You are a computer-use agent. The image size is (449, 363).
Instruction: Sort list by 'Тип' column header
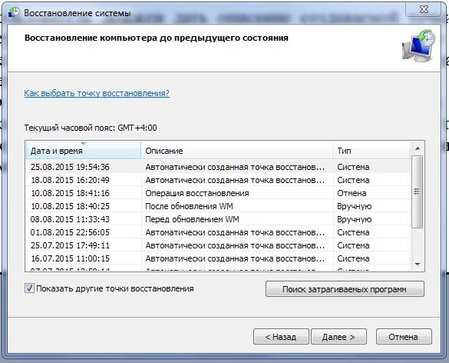[371, 151]
